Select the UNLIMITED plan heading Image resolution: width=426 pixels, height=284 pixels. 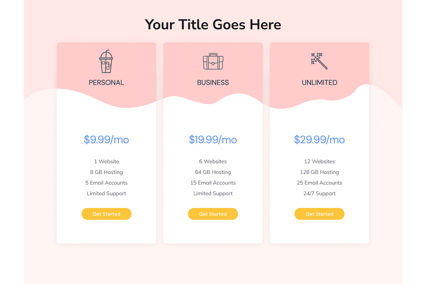click(x=319, y=82)
